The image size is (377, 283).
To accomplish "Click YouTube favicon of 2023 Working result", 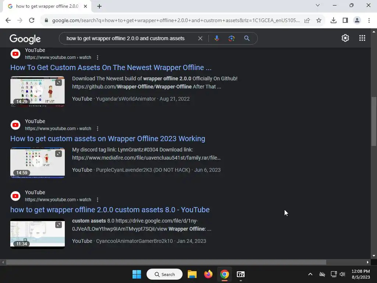I will coord(15,125).
